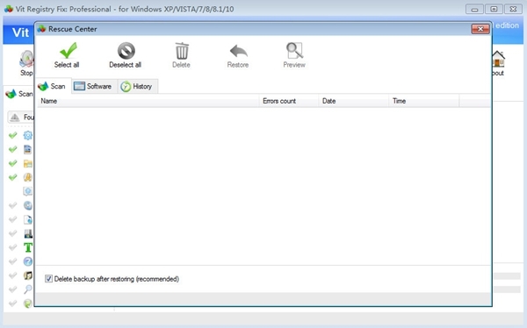Screen dimensions: 527x328
Task: Sort by the Errors count column
Action: coord(289,101)
